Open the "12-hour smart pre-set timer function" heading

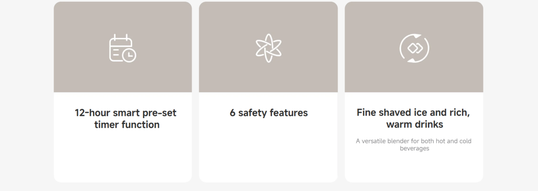[126, 119]
